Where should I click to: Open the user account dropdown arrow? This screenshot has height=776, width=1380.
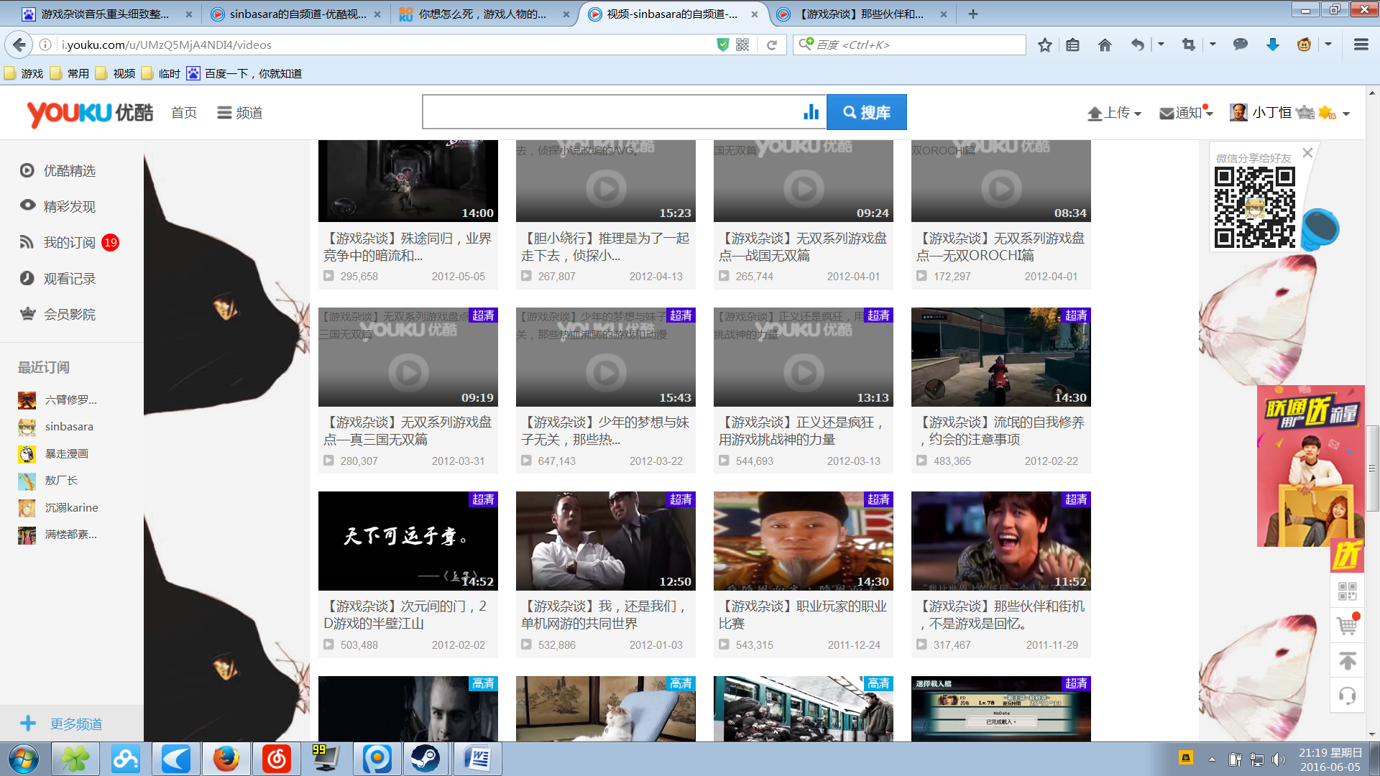coord(1346,114)
